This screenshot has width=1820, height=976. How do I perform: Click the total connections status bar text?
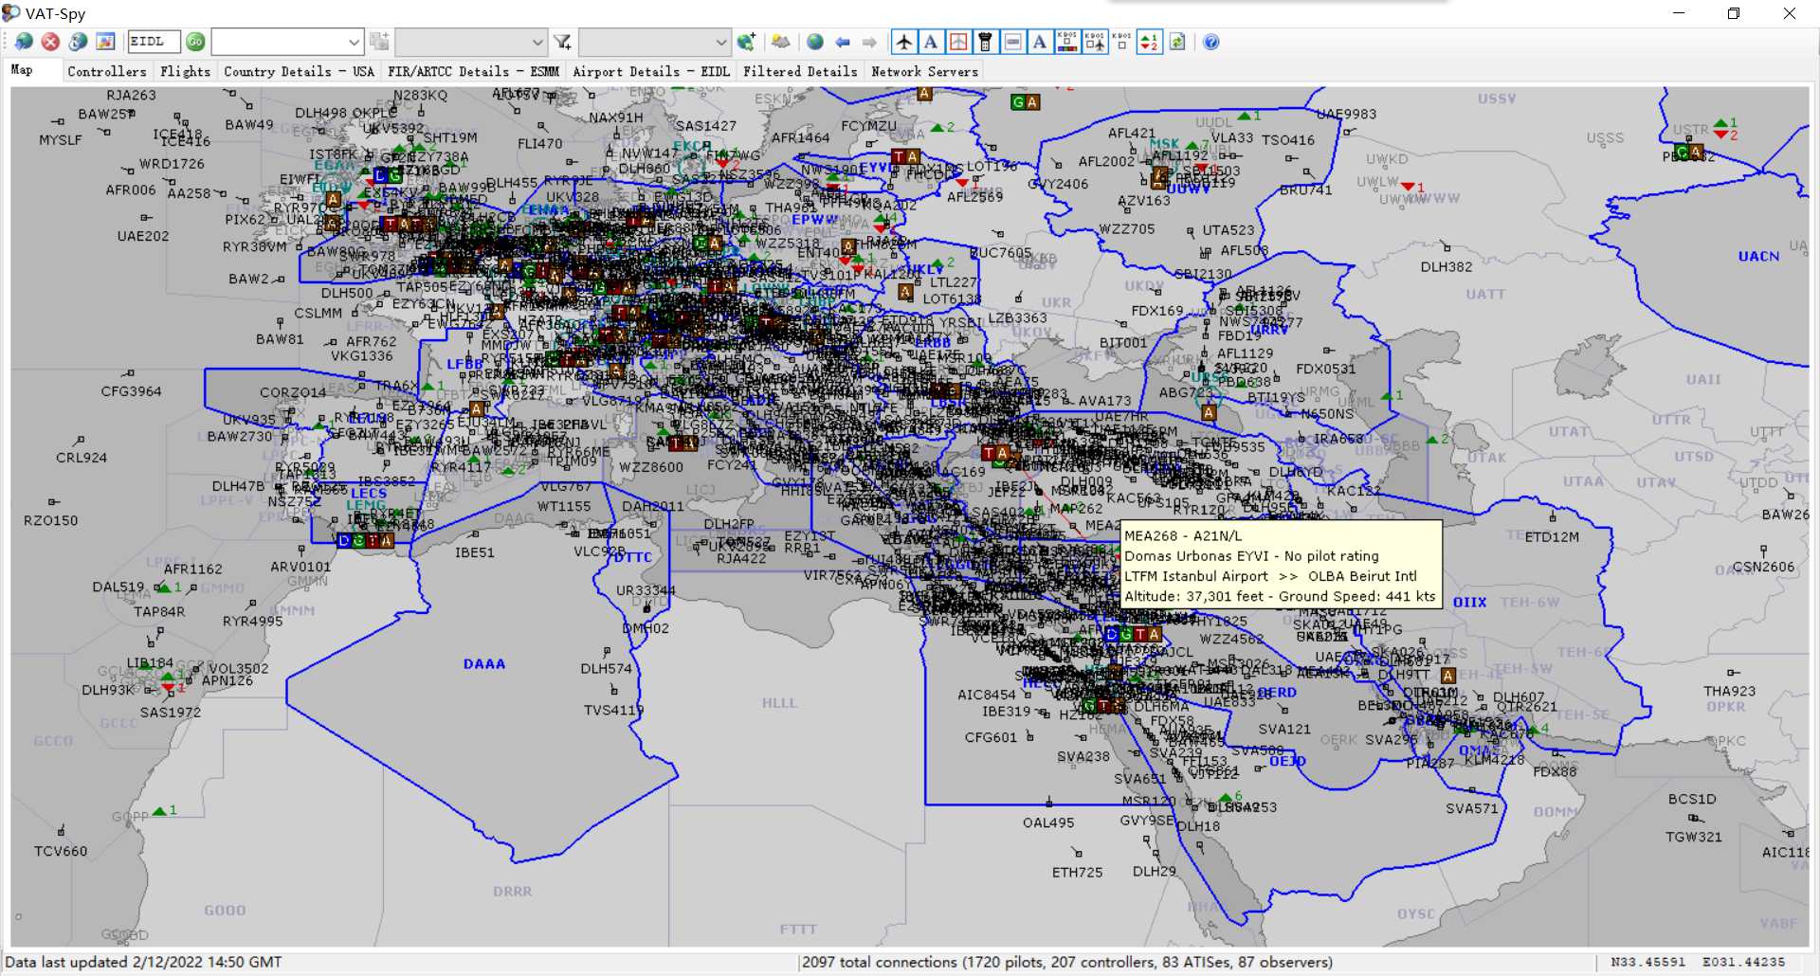(1067, 962)
